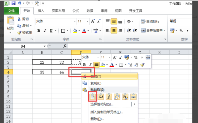Choose the paste formatting percent-brush option
The height and width of the screenshot is (123, 198).
tap(125, 97)
